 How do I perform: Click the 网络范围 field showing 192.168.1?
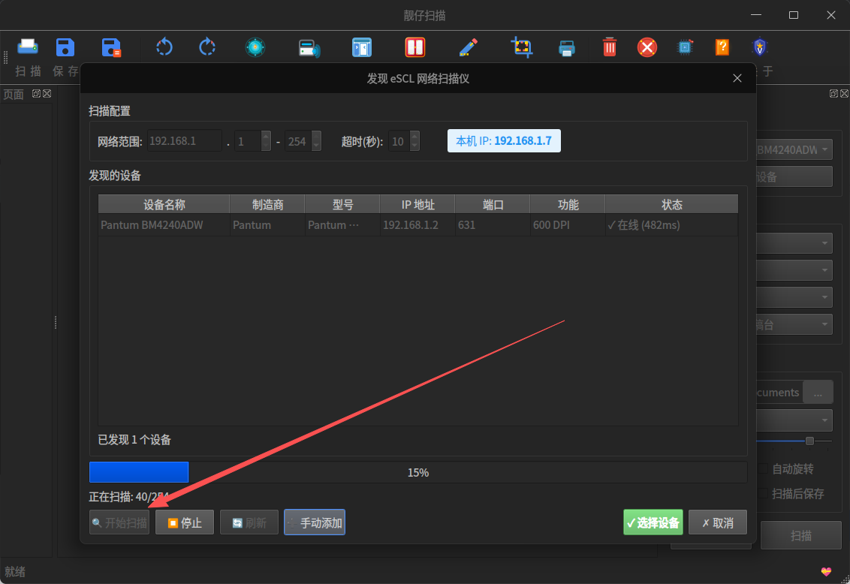184,141
